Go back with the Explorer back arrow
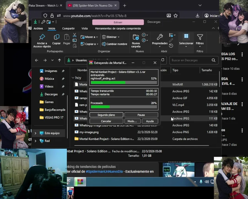 (x=37, y=60)
